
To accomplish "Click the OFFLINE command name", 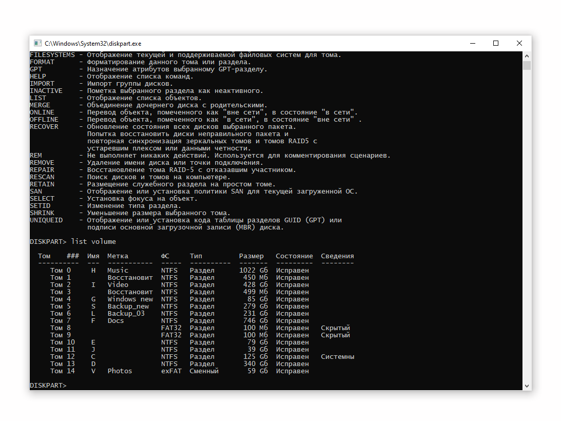I will [x=44, y=120].
